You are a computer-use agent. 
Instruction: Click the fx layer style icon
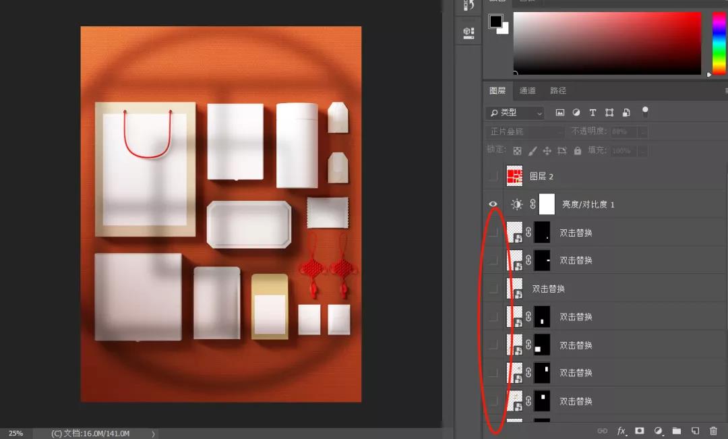tap(621, 431)
